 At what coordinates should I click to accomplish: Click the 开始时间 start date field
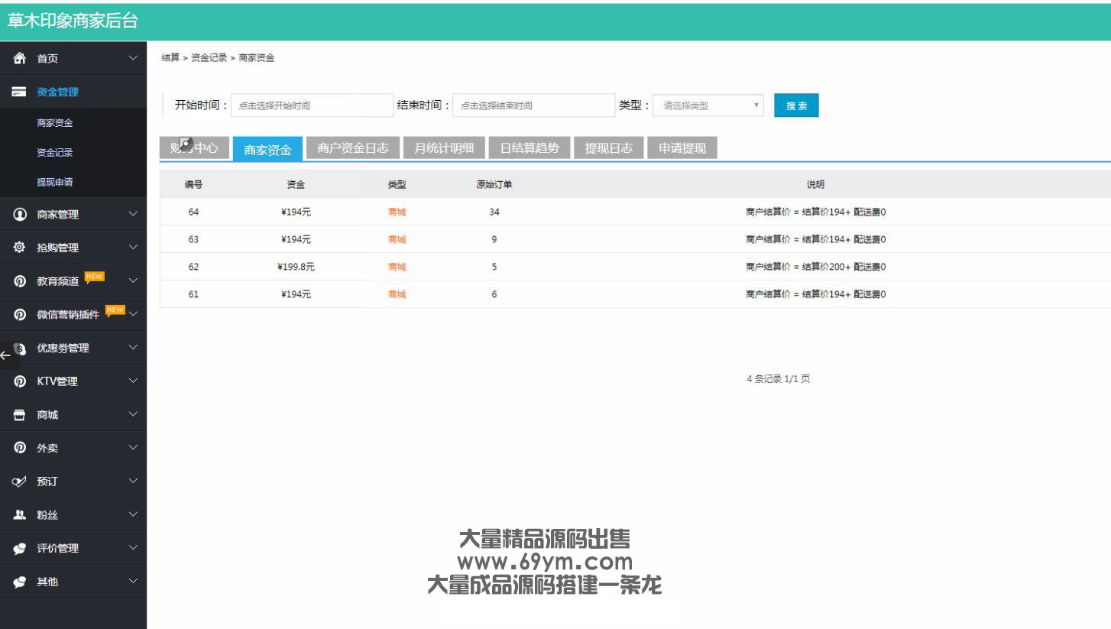(x=312, y=105)
